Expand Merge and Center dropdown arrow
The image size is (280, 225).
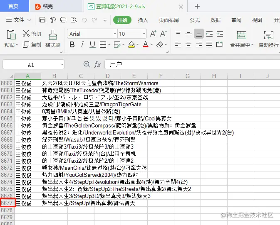click(252, 44)
